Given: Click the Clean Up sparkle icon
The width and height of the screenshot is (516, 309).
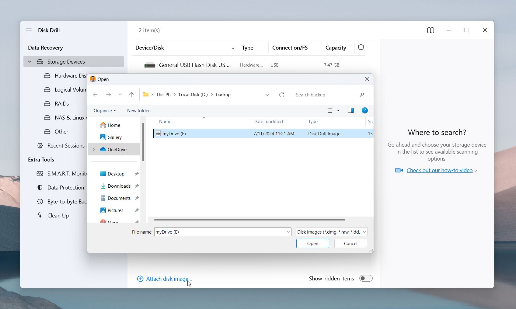Looking at the screenshot, I should (40, 215).
